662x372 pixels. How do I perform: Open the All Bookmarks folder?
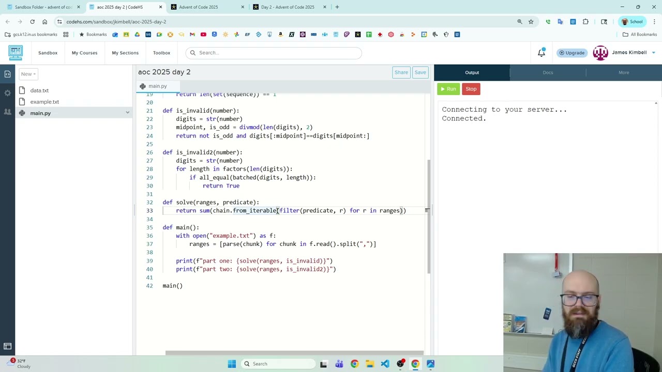[639, 35]
